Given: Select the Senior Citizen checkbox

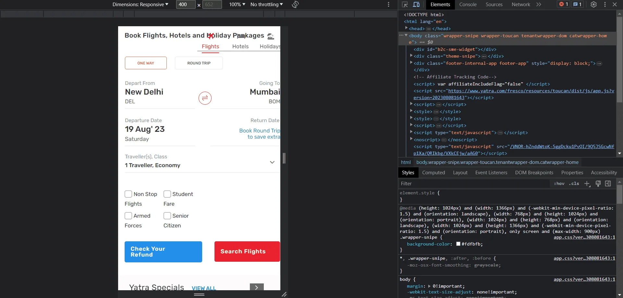Looking at the screenshot, I should (167, 216).
